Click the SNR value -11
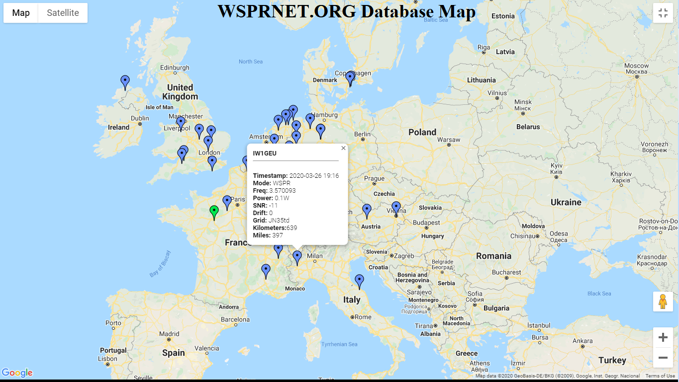This screenshot has height=382, width=679. [x=273, y=206]
